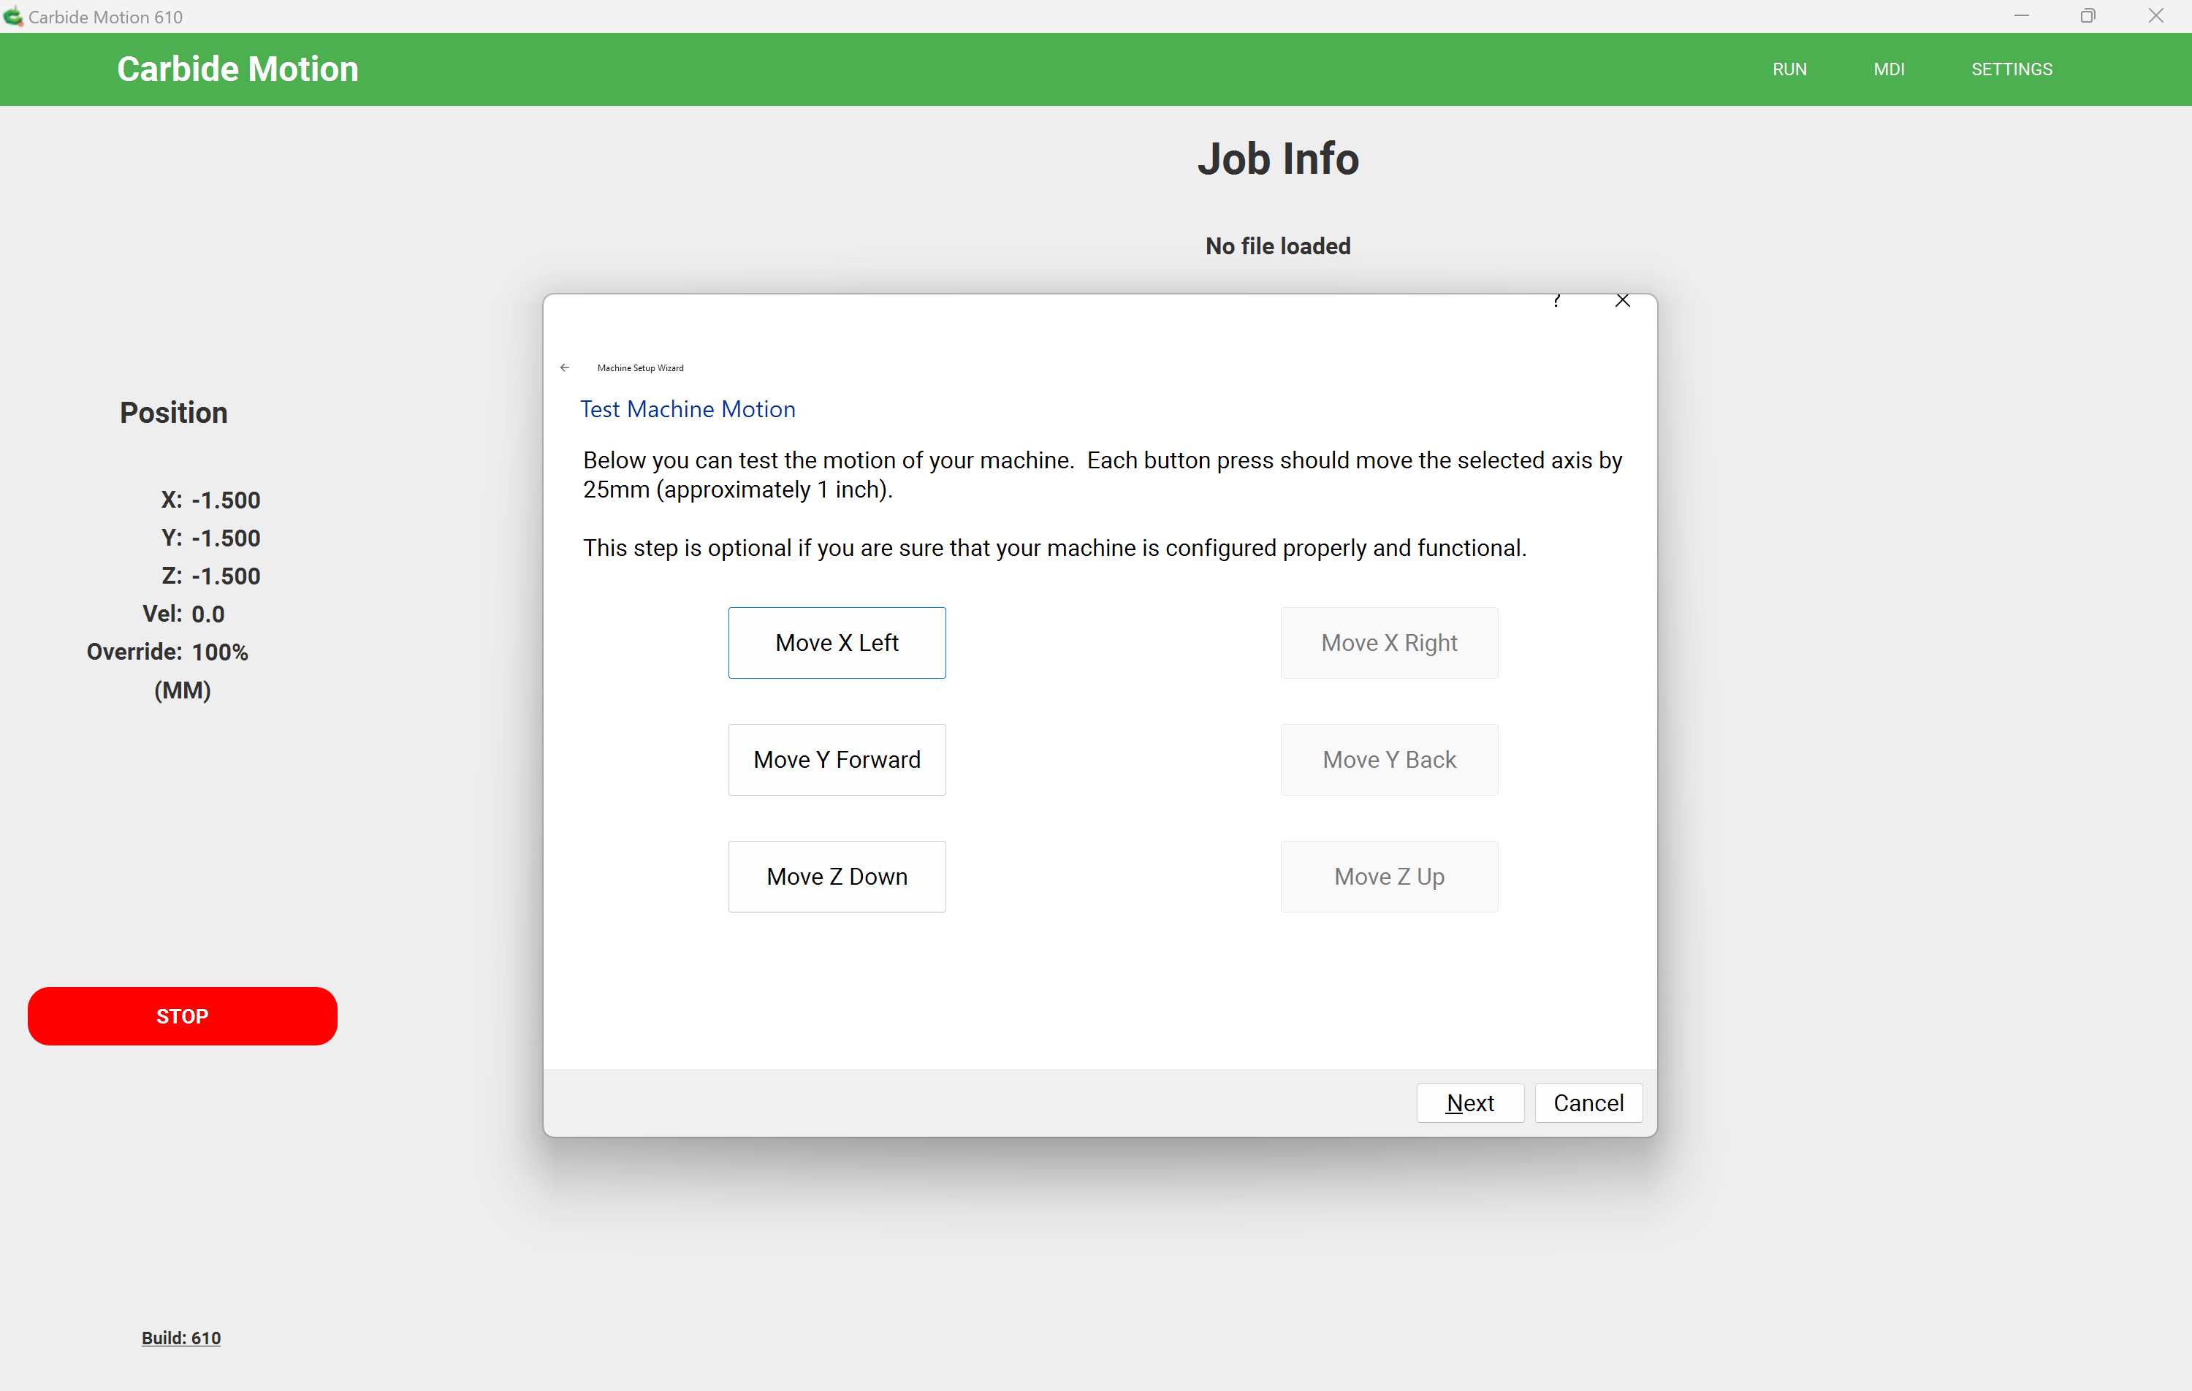Open SETTINGS from the top bar
The image size is (2192, 1391).
coord(2011,69)
